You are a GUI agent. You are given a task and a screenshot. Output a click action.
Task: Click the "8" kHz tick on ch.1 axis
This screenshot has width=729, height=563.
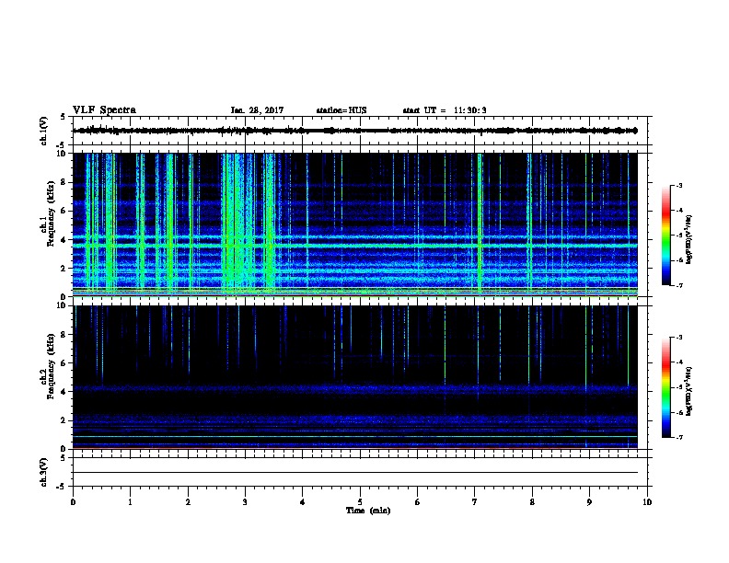(x=64, y=182)
